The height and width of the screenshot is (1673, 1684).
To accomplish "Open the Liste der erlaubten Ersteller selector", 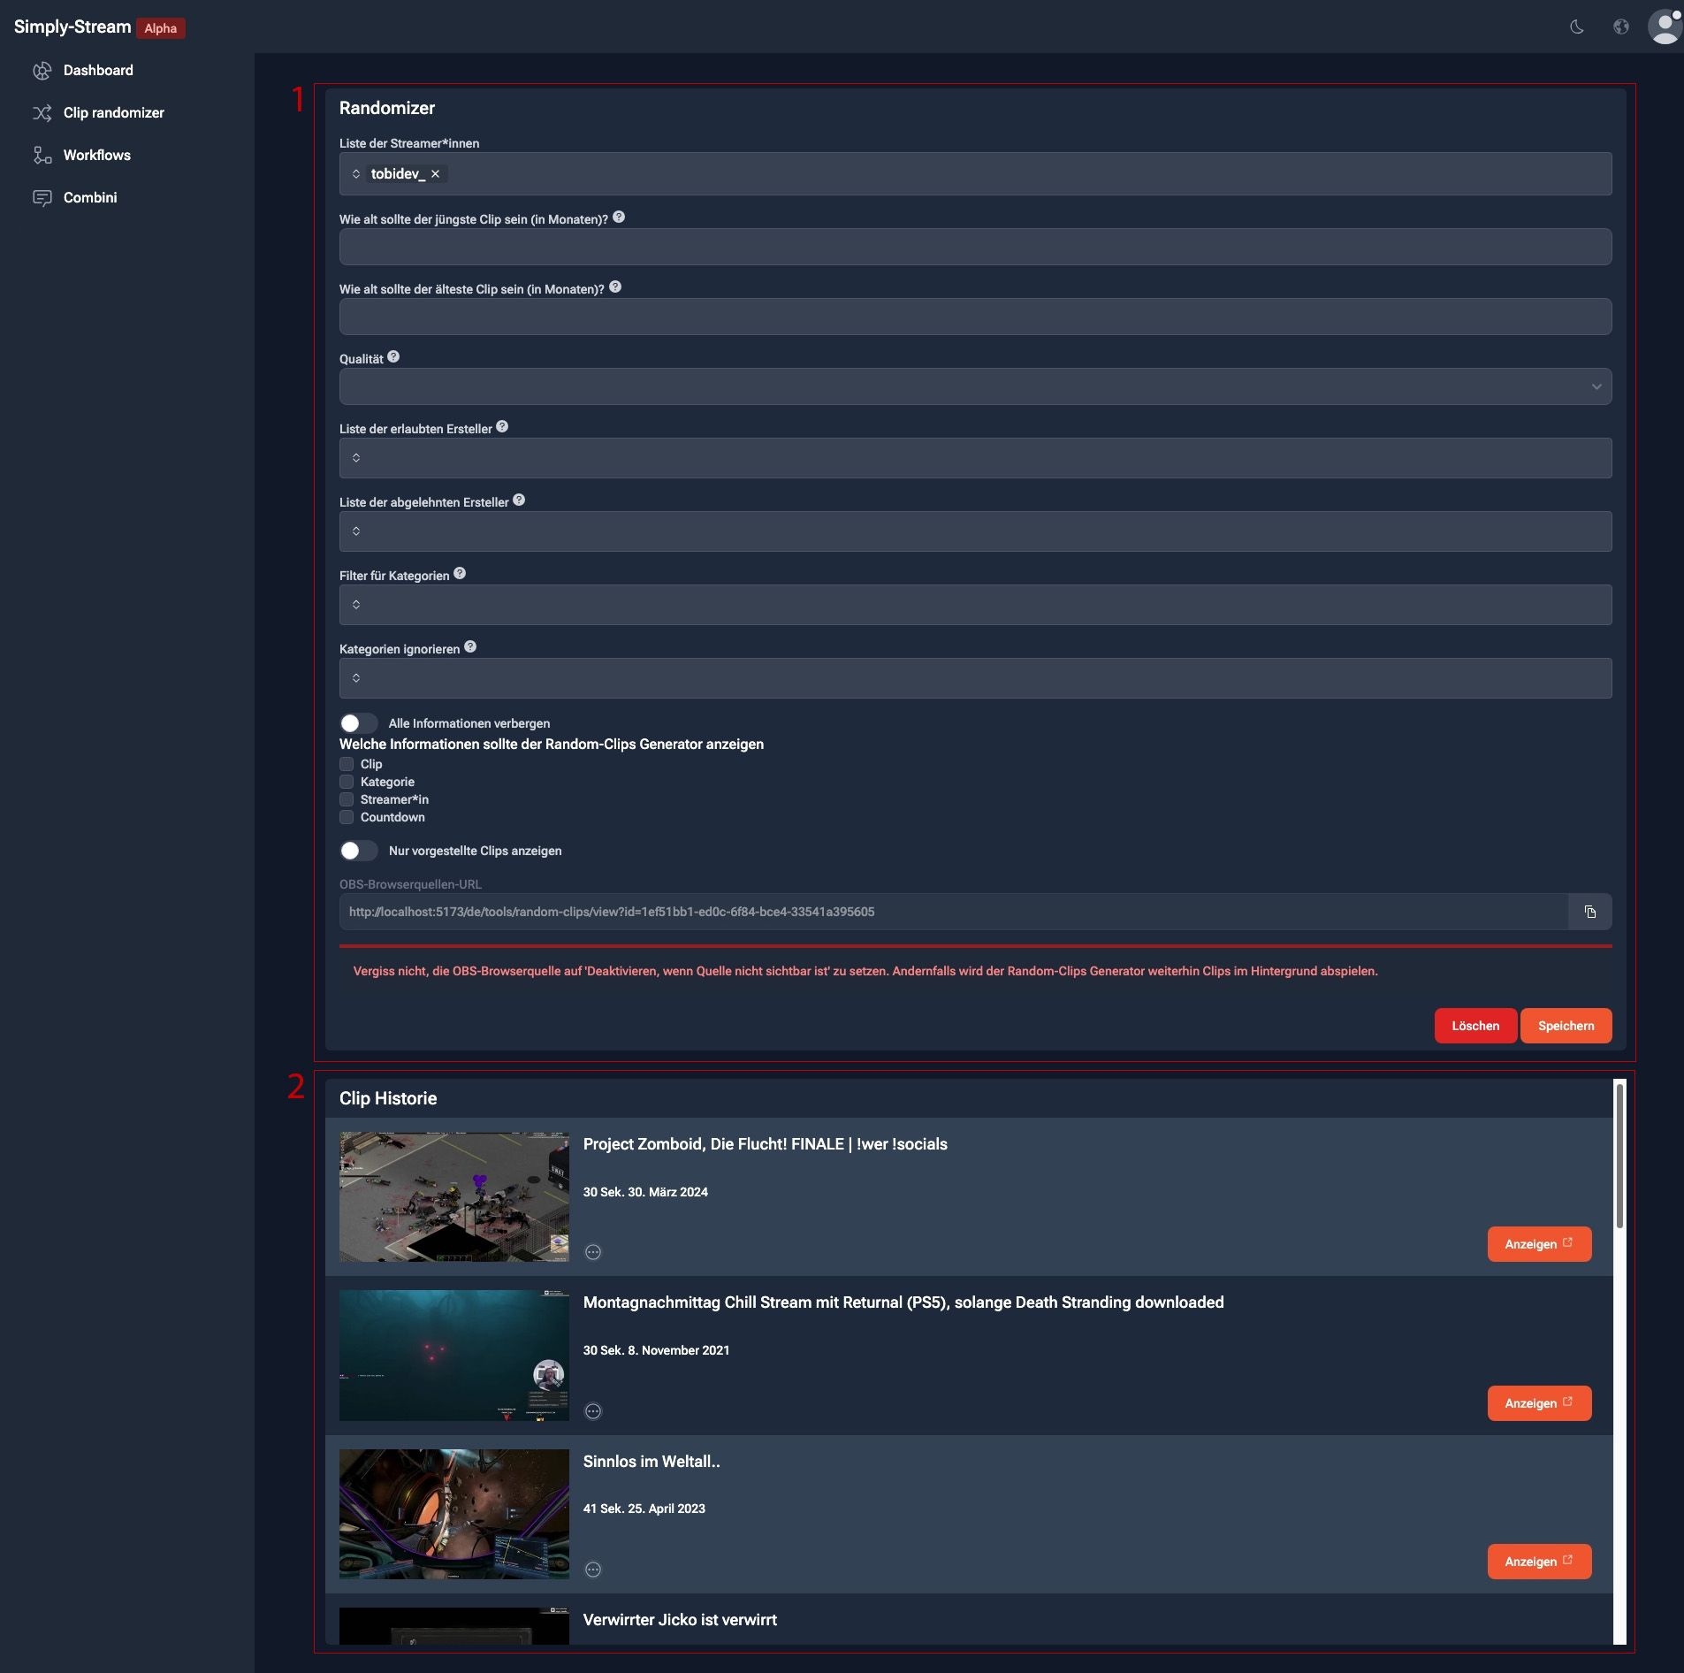I will point(972,457).
